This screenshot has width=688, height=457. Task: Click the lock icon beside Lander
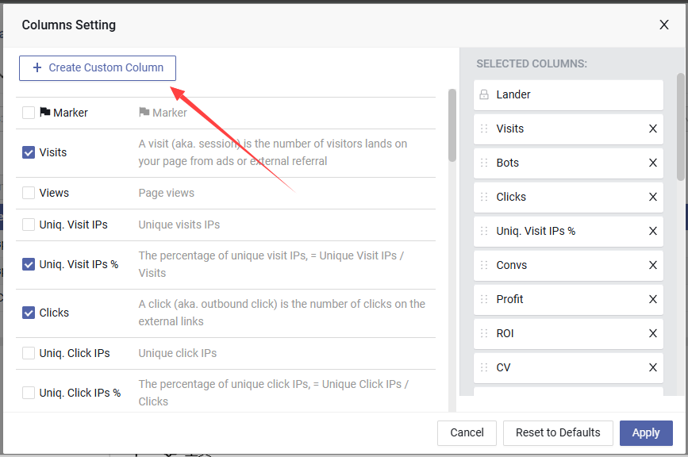pos(484,94)
